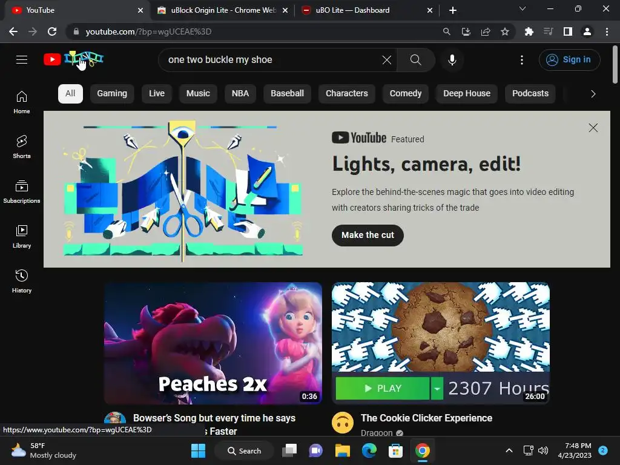Click in the YouTube search input field
620x465 pixels.
pyautogui.click(x=273, y=60)
